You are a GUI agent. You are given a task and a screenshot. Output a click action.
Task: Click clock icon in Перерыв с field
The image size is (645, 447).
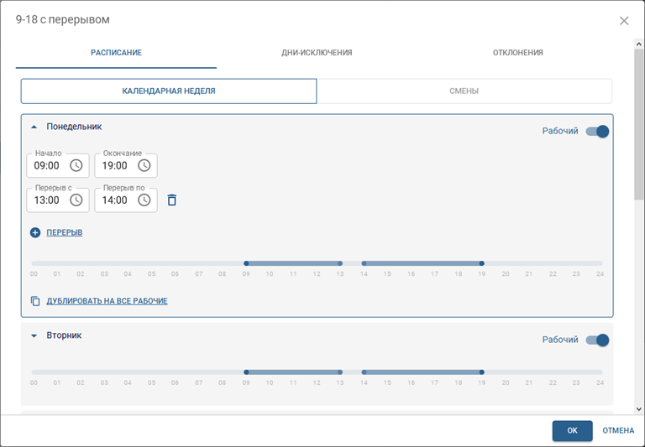(x=76, y=200)
